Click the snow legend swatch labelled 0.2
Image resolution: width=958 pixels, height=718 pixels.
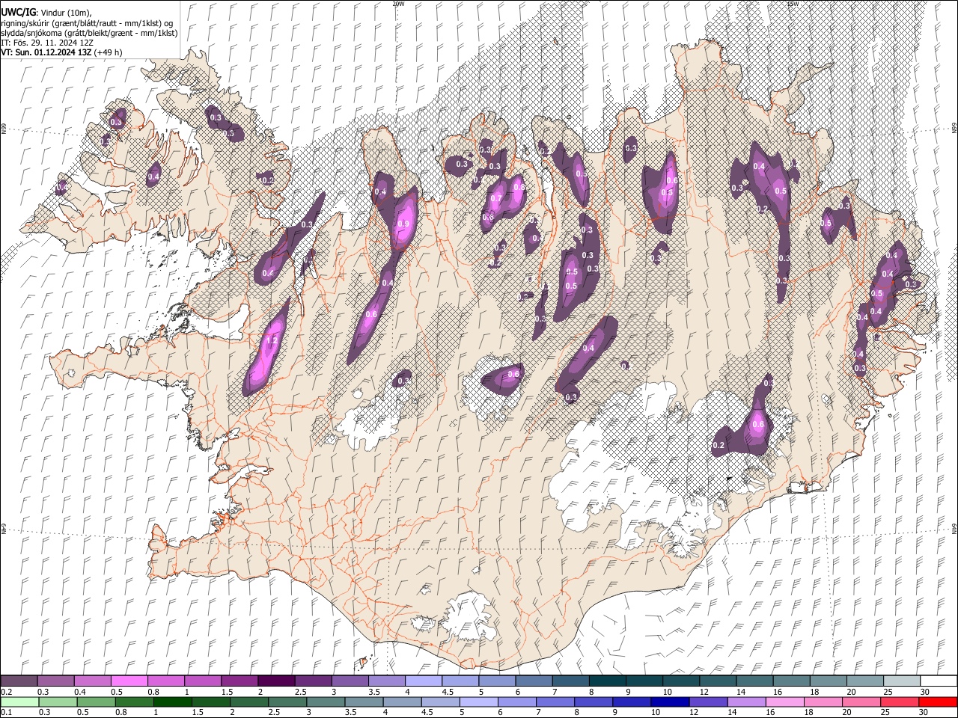(19, 681)
